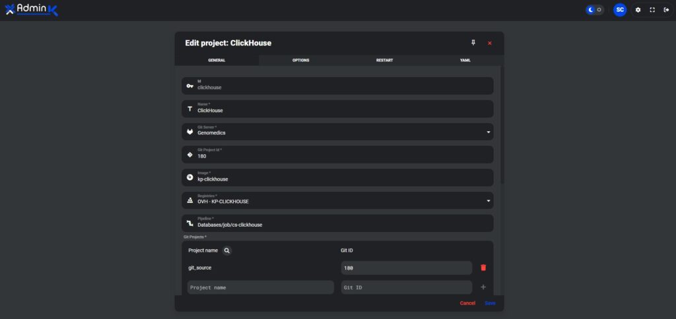676x319 pixels.
Task: Click the git icon beside Git Project Id
Action: pos(189,154)
